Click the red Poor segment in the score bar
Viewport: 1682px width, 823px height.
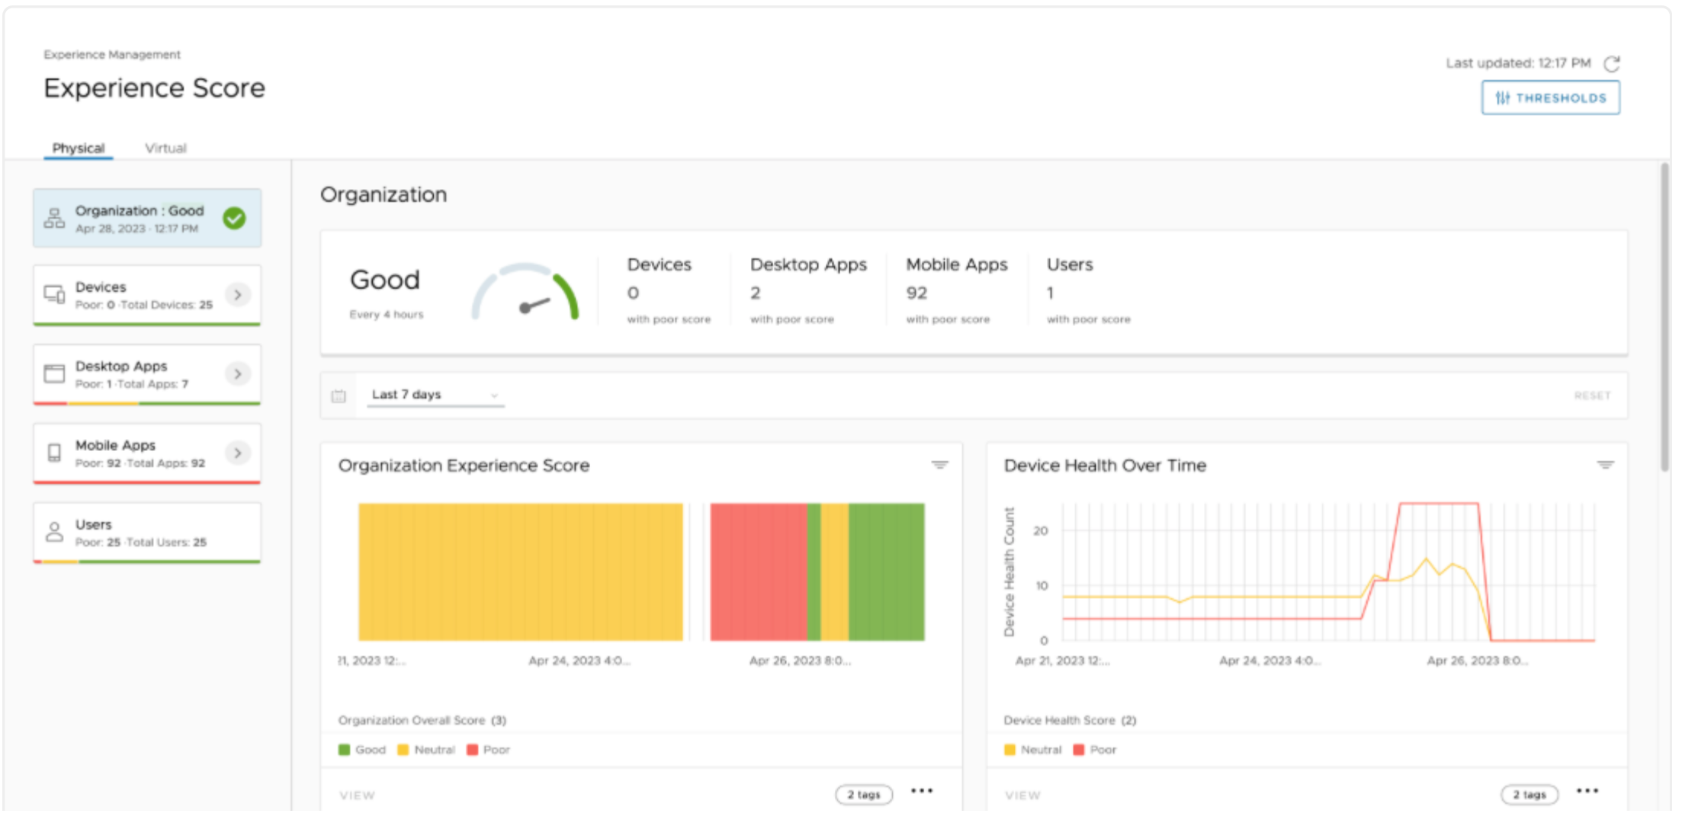click(x=758, y=572)
